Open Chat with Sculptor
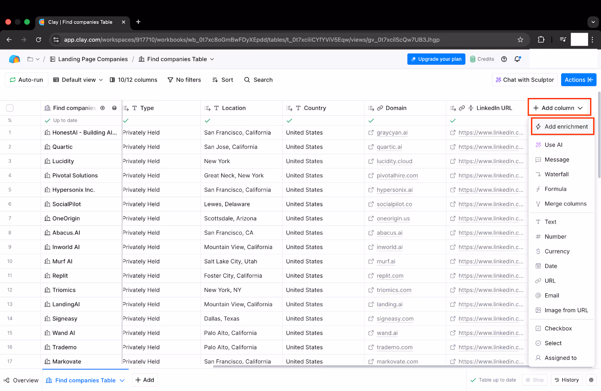 tap(525, 80)
